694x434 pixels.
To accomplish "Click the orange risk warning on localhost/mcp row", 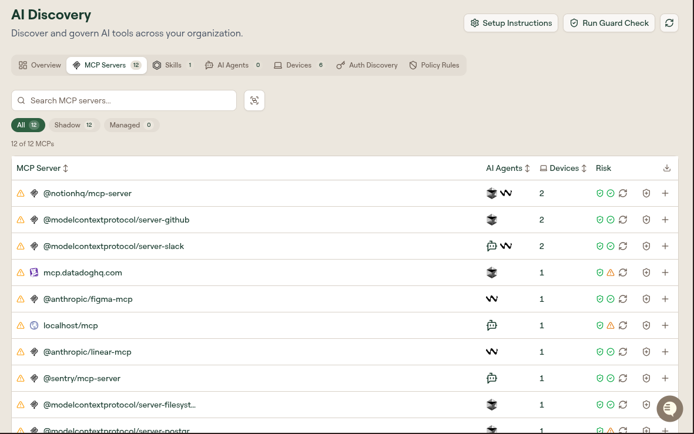I will coord(611,325).
